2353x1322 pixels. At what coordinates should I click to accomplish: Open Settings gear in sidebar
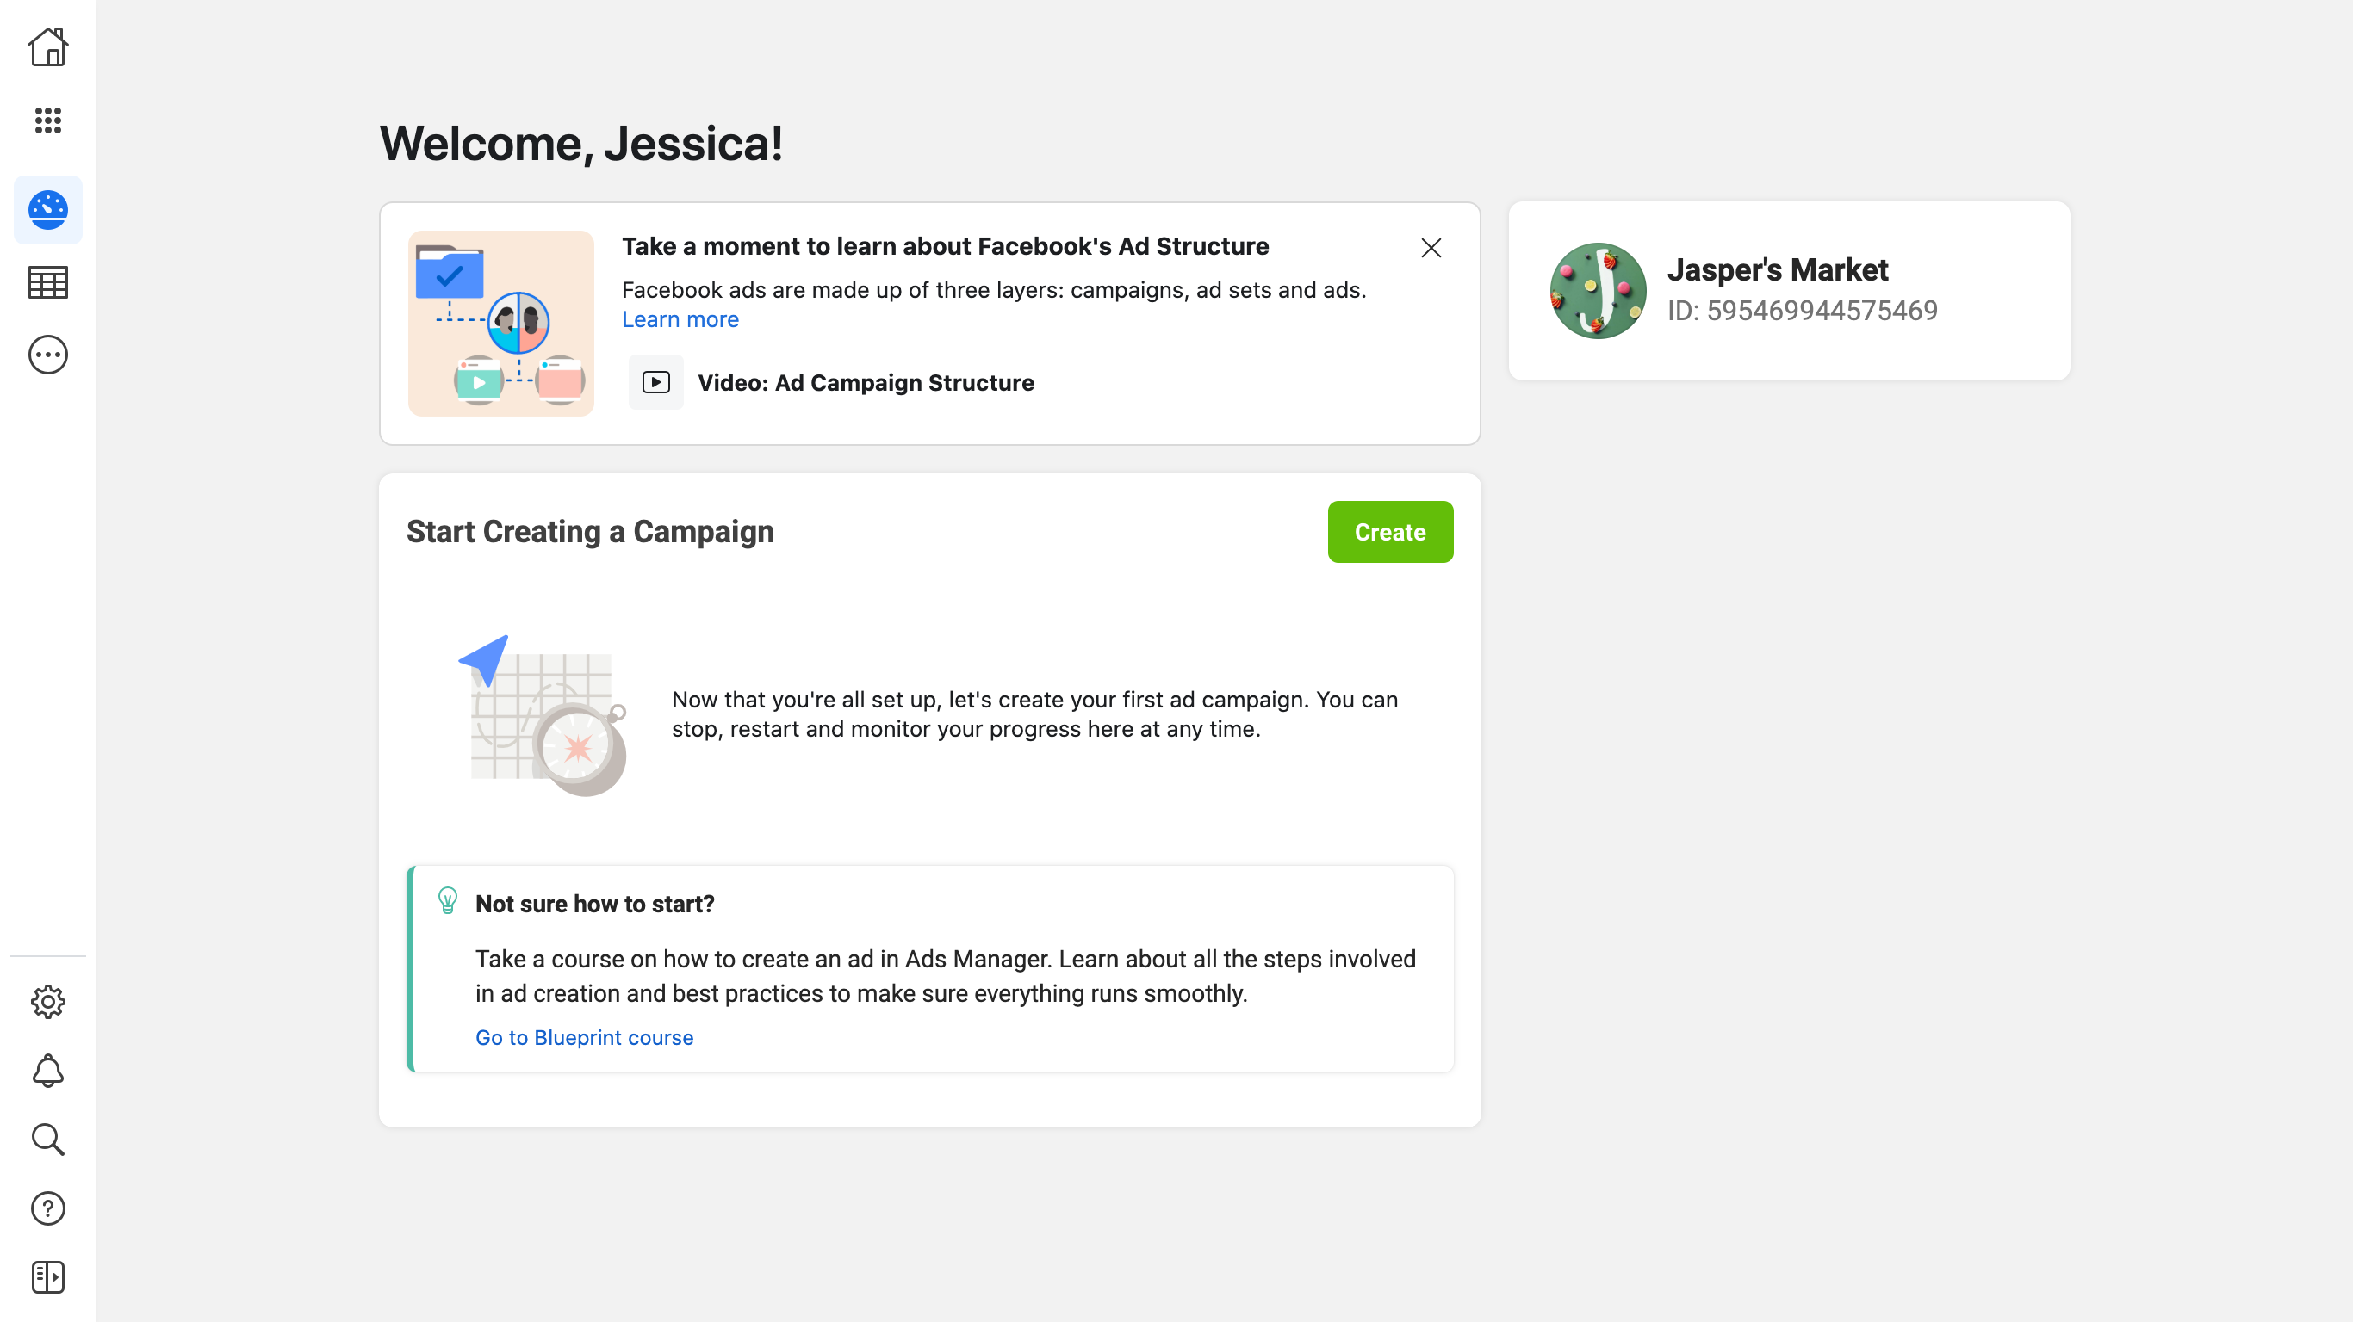(47, 1002)
